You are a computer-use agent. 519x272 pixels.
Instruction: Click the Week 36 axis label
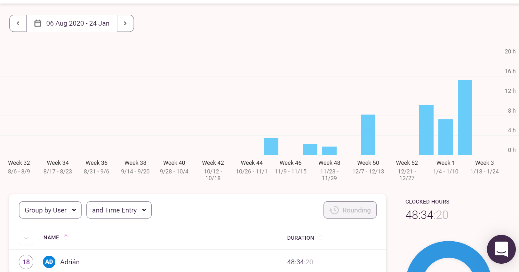point(97,163)
